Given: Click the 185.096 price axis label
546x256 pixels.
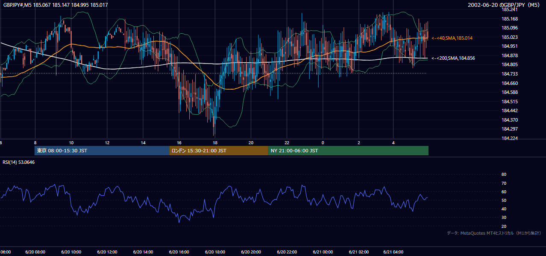Looking at the screenshot, I should (x=510, y=28).
